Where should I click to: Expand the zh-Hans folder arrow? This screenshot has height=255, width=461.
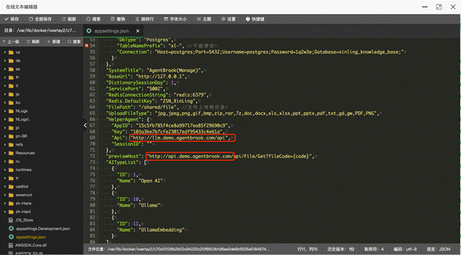5,203
